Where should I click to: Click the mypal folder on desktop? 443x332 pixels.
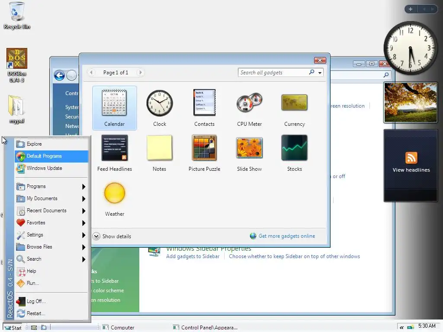[x=17, y=109]
